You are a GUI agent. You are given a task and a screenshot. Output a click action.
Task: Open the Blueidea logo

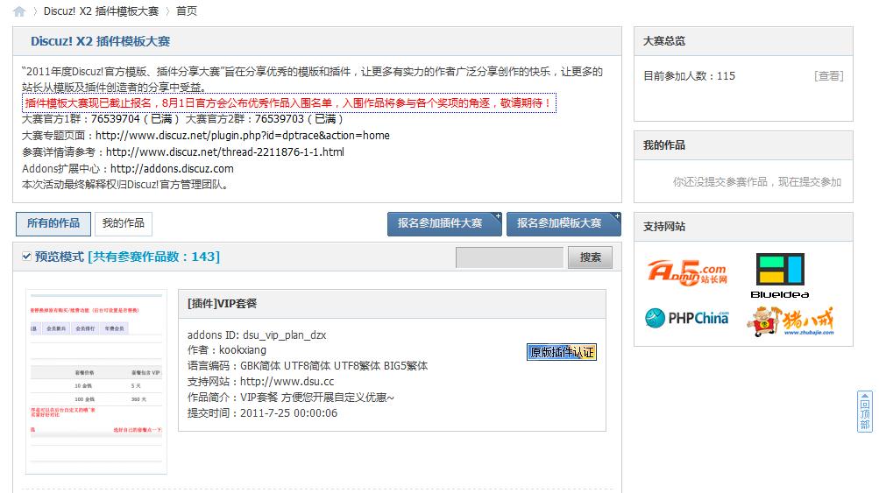pyautogui.click(x=780, y=276)
